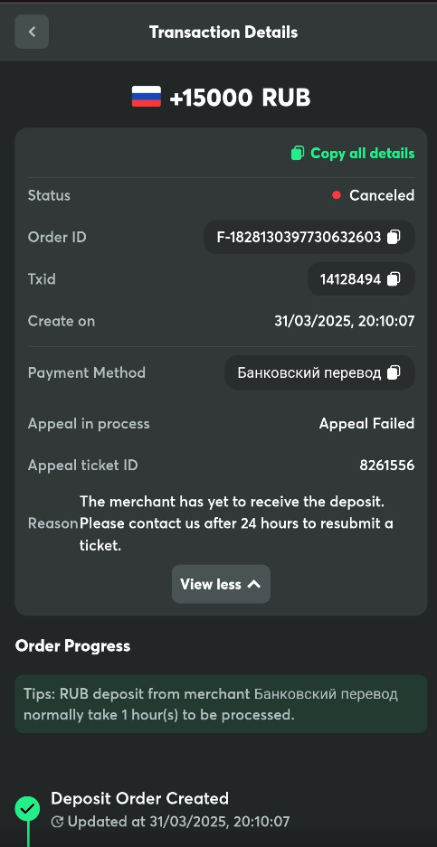Click the red Canceled status indicator
437x847 pixels.
click(x=337, y=195)
